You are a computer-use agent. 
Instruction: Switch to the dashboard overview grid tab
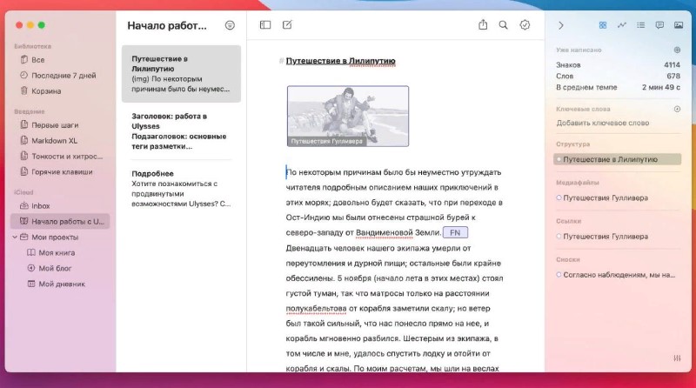pos(604,25)
